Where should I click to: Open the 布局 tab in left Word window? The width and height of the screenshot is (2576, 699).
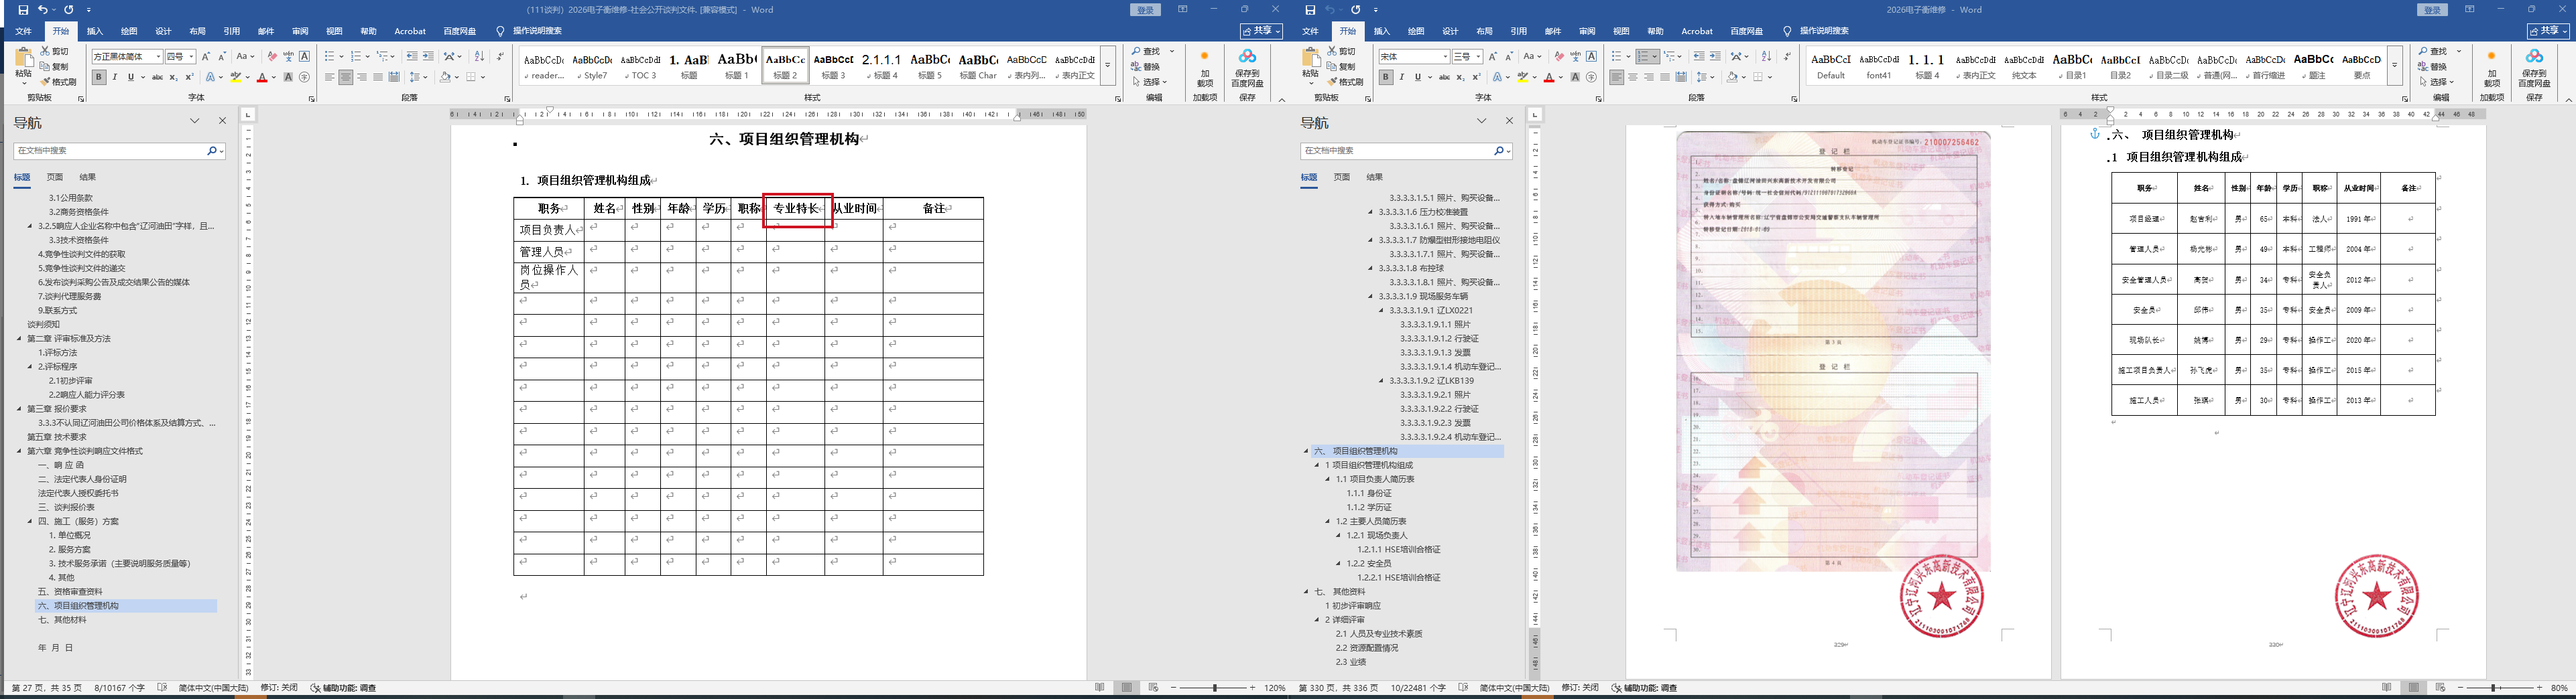coord(197,31)
